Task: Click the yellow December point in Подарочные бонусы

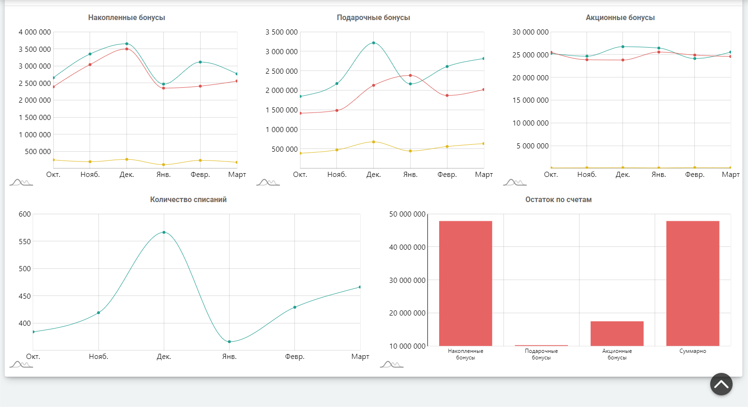Action: 373,142
